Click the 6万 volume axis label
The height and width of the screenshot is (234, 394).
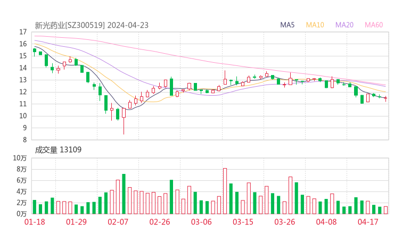point(22,180)
